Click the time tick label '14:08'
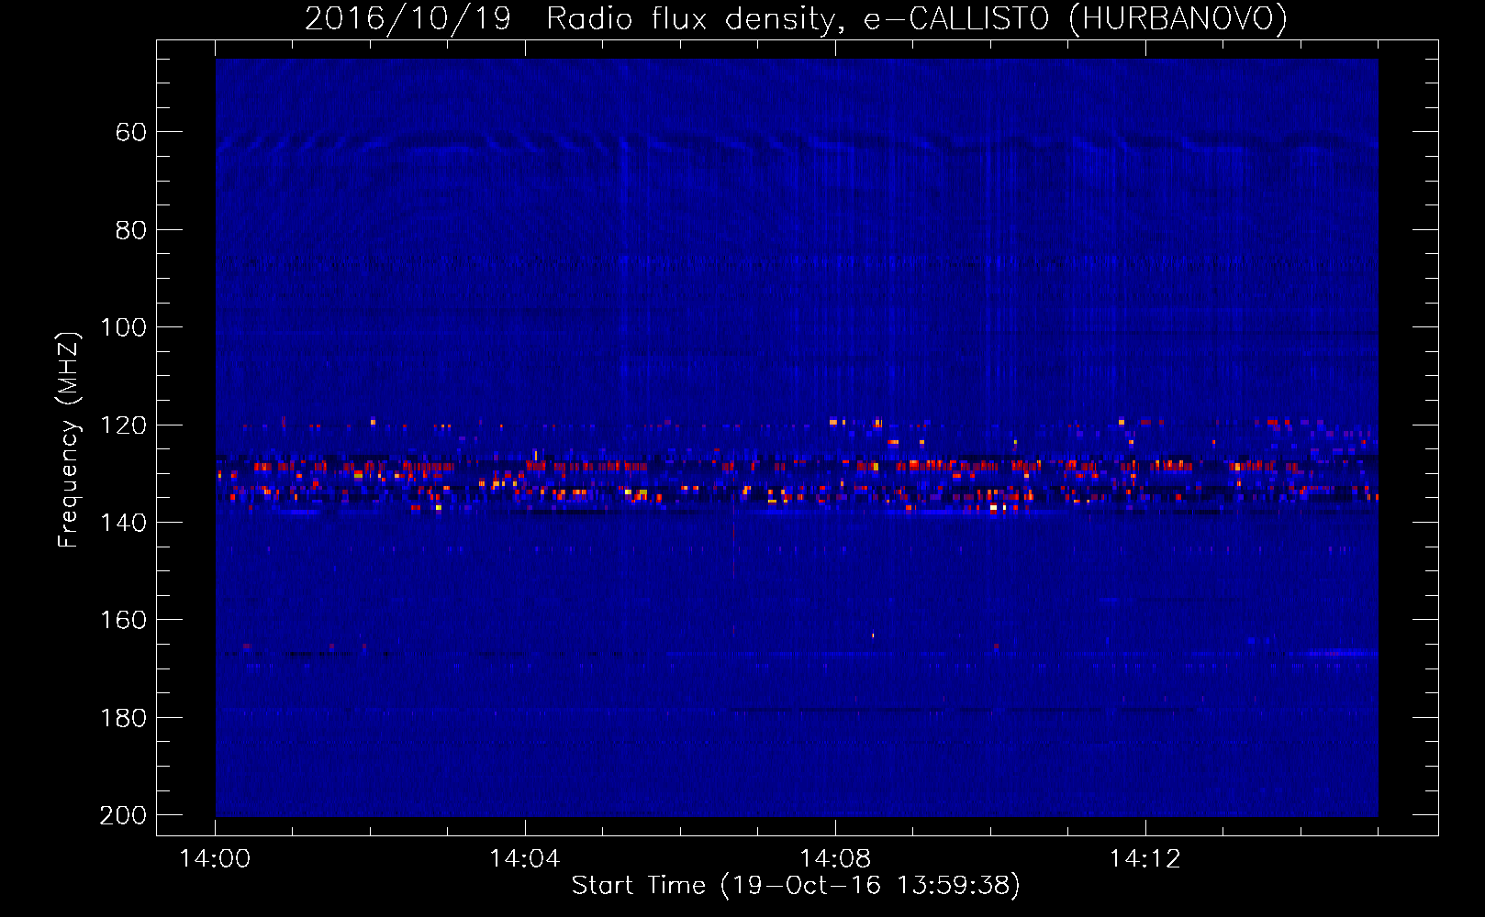 point(834,859)
